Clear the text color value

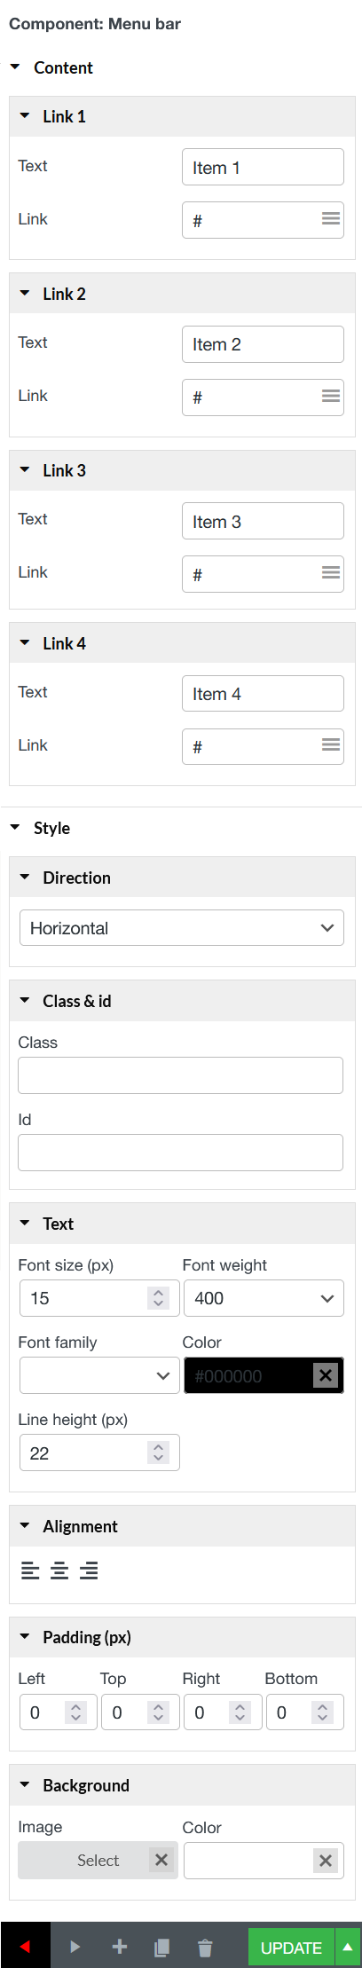pos(326,1375)
